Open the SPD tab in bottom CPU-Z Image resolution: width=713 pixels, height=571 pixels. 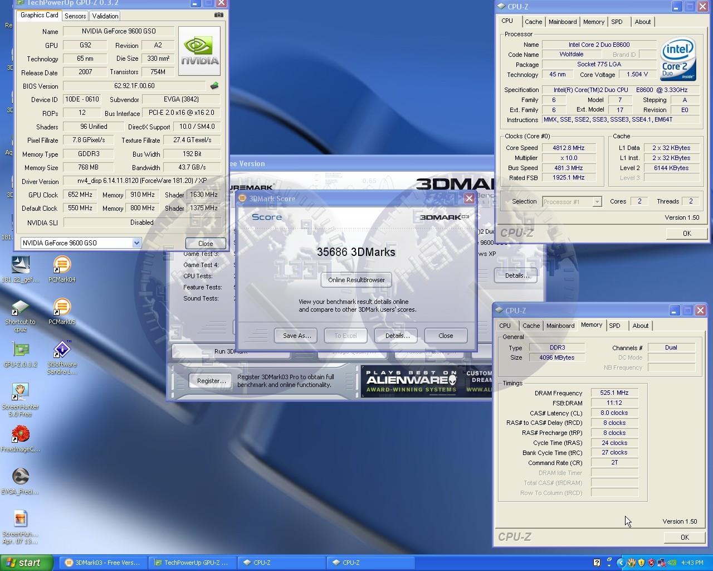coord(614,326)
